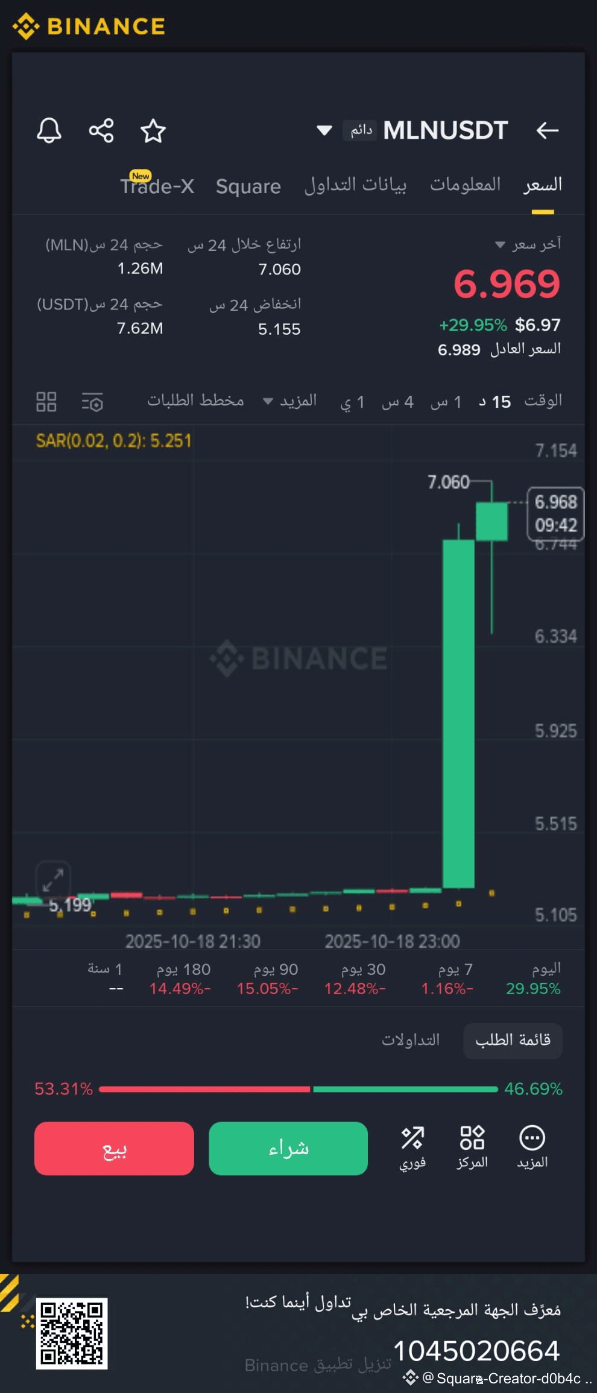Tap the large green candlestick
This screenshot has width=597, height=1393.
[458, 714]
